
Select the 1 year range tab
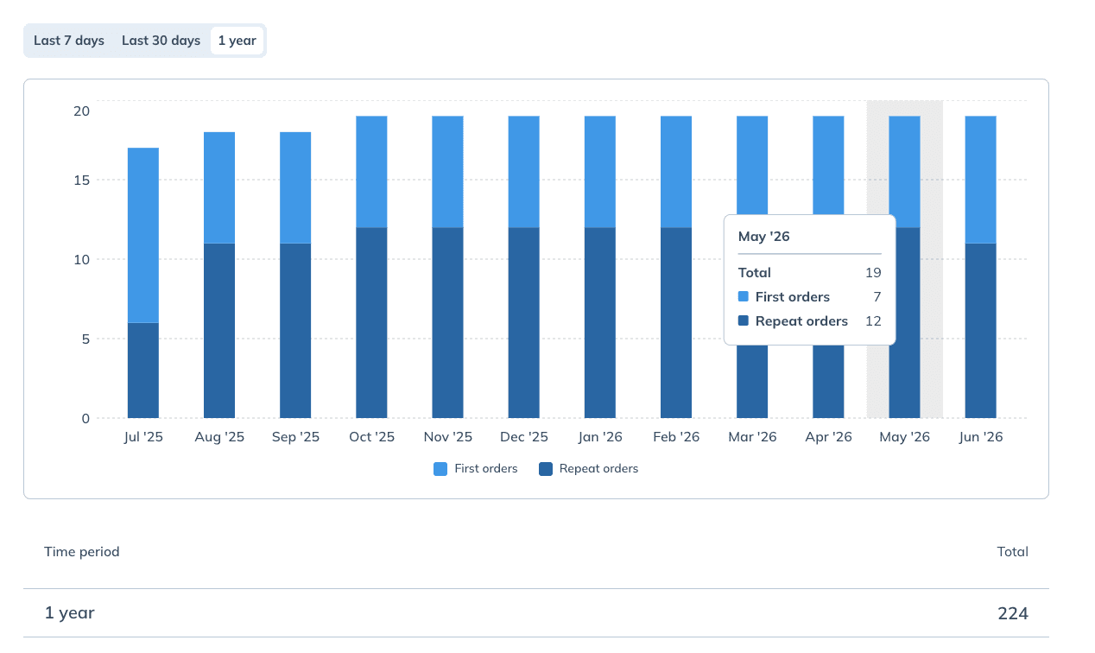(x=237, y=41)
